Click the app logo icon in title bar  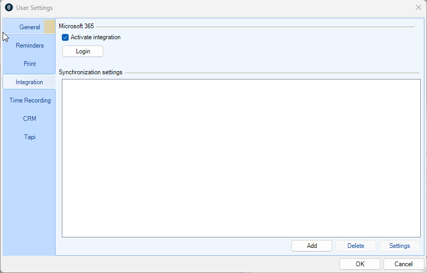(8, 8)
